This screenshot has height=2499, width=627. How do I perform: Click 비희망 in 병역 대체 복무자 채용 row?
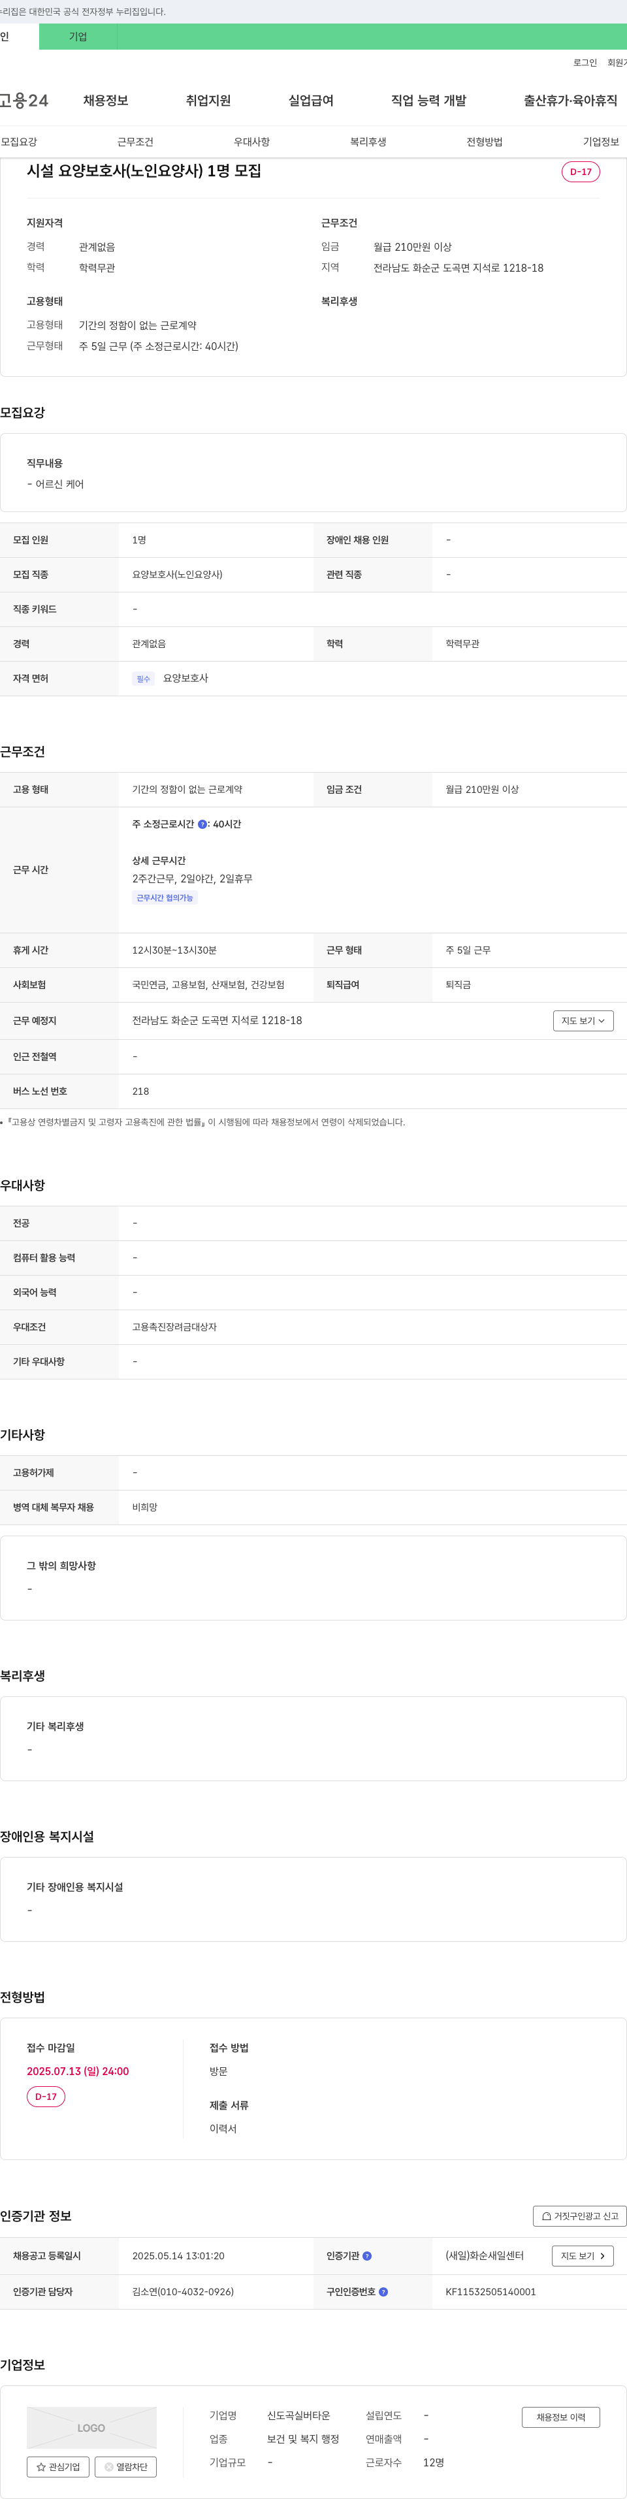point(144,1507)
